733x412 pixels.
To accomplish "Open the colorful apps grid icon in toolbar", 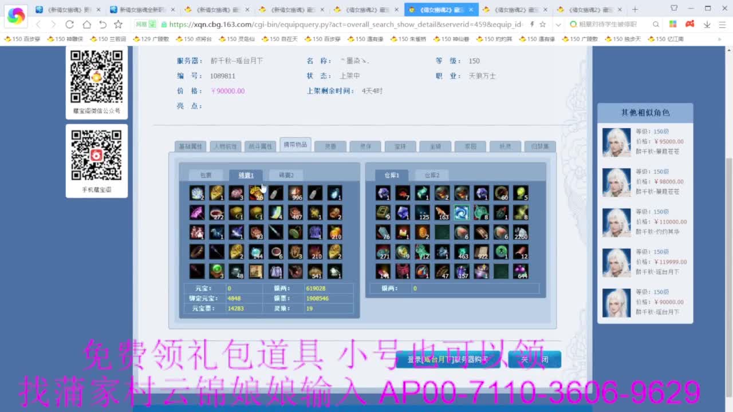I will [673, 25].
